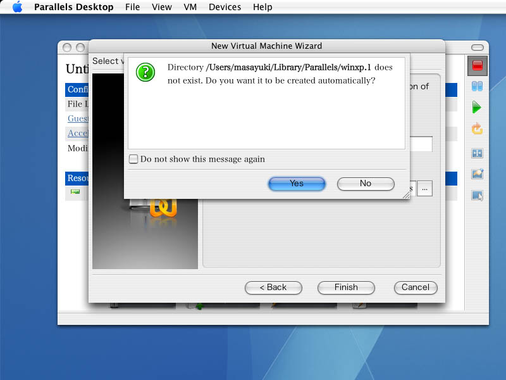Screen dimensions: 506x380
Task: Open the Apple menu
Action: 17,7
